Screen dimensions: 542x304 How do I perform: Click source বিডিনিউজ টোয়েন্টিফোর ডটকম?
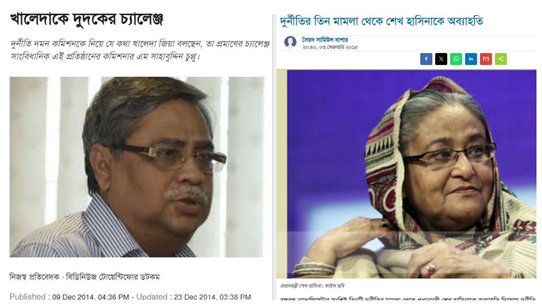[x=113, y=277]
